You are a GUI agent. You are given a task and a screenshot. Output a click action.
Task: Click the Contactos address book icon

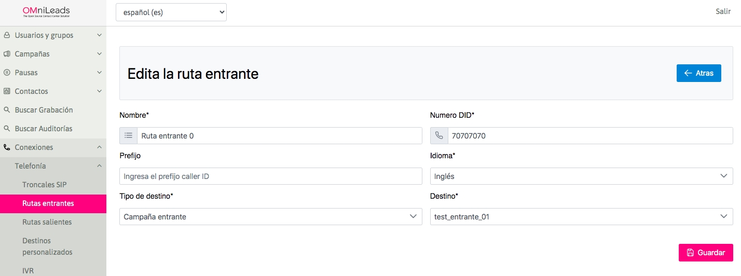(x=7, y=91)
